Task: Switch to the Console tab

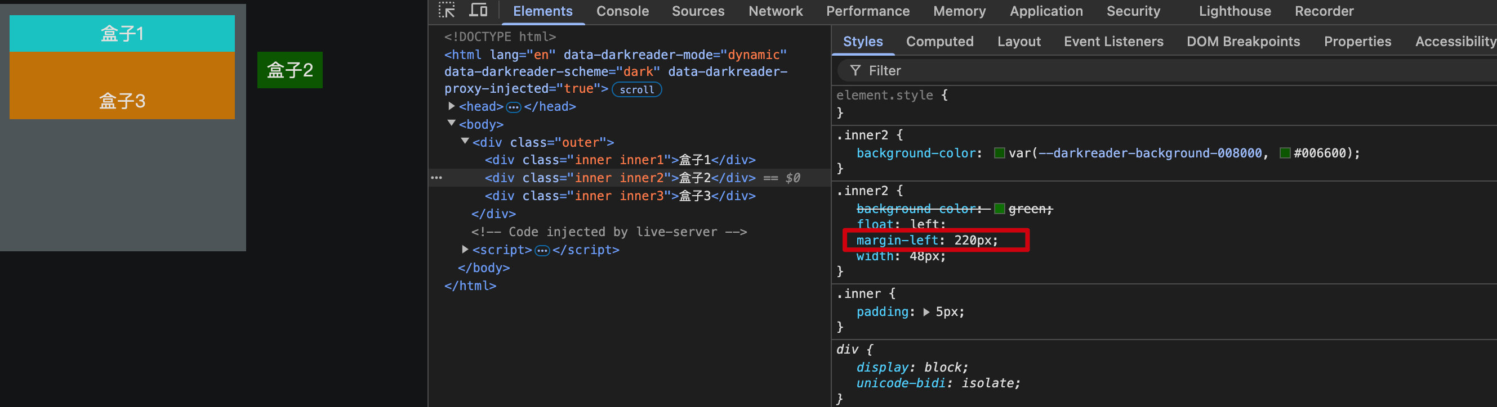Action: click(x=622, y=11)
